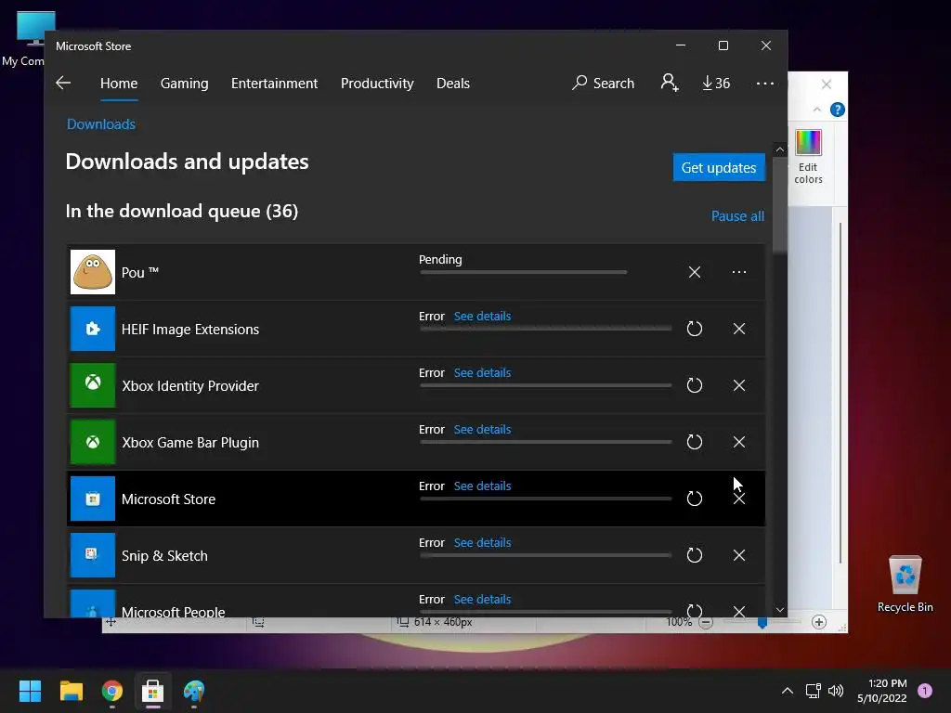This screenshot has height=713, width=951.
Task: Open the clock showing 1:20 PM
Action: [882, 691]
